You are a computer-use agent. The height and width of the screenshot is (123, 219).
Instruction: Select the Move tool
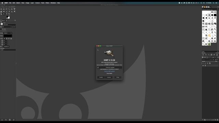point(1,9)
